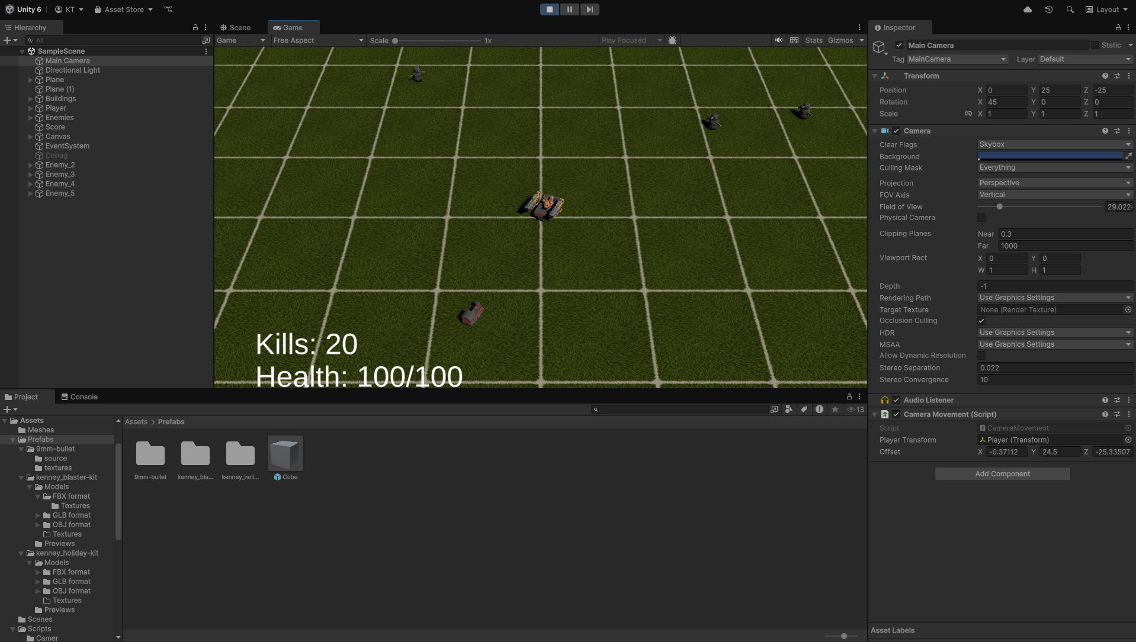Toggle the Scale constrain link icon

point(969,114)
